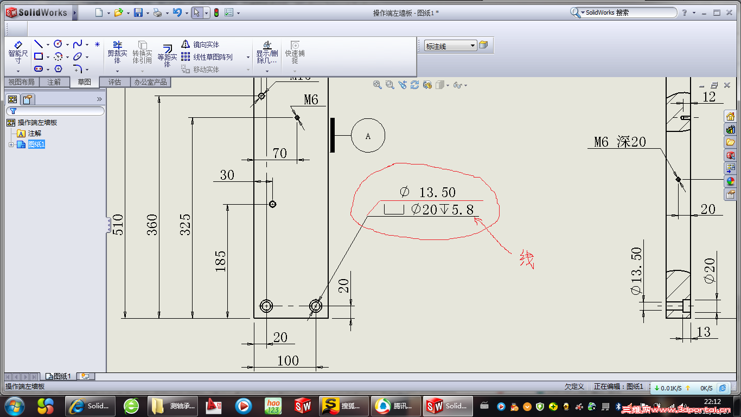Open the Internet Explorer taskbar button
Image resolution: width=741 pixels, height=417 pixels.
[x=90, y=406]
